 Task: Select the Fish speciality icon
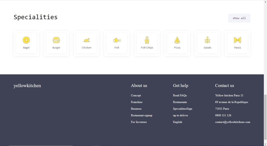[x=117, y=40]
